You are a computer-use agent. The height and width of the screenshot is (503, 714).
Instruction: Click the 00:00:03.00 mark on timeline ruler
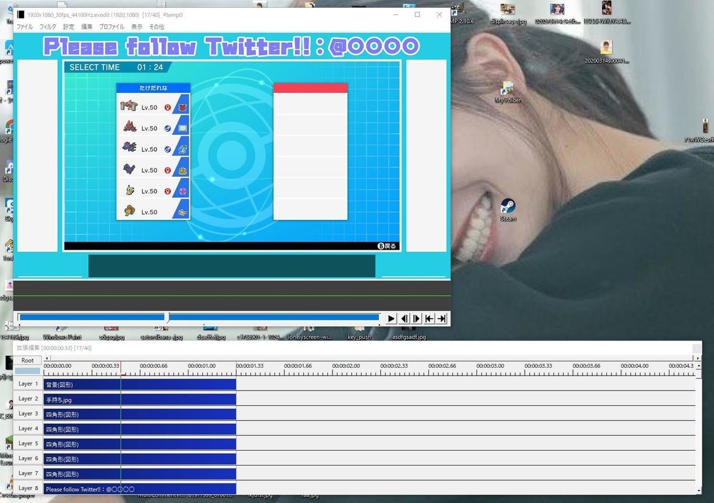coord(490,365)
